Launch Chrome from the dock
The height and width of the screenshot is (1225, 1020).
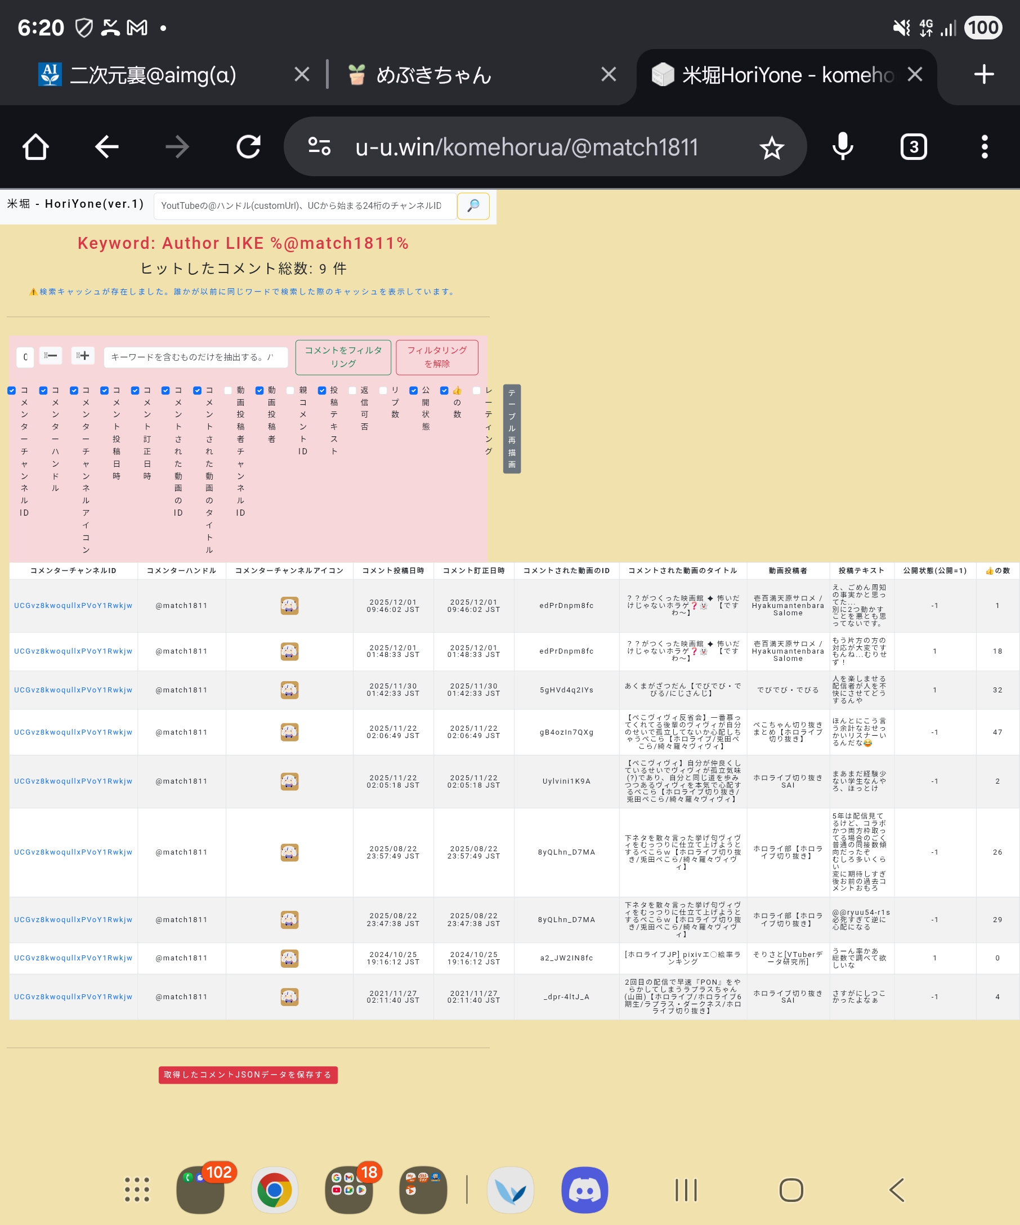[x=274, y=1190]
